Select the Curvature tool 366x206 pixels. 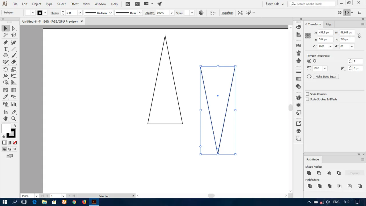[14, 42]
